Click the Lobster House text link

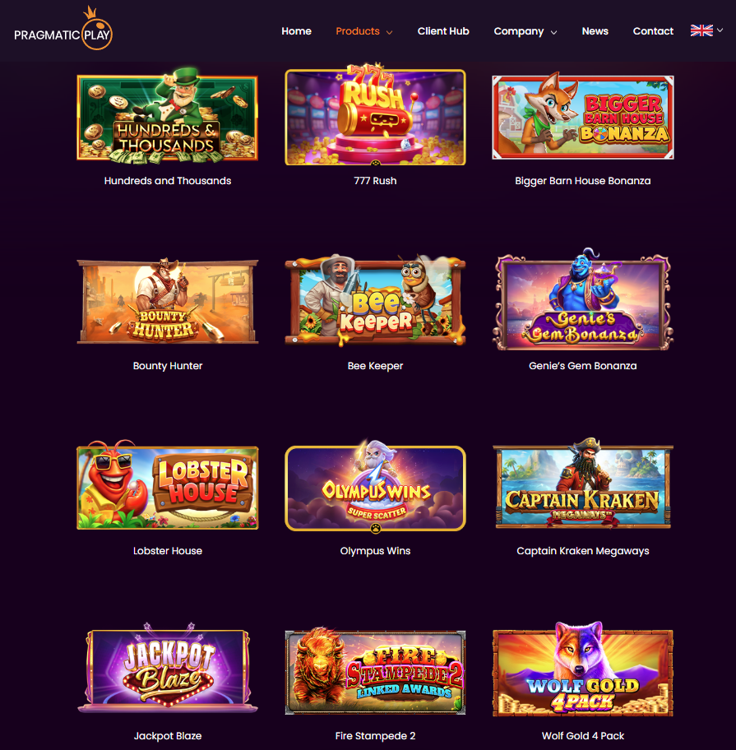click(168, 551)
